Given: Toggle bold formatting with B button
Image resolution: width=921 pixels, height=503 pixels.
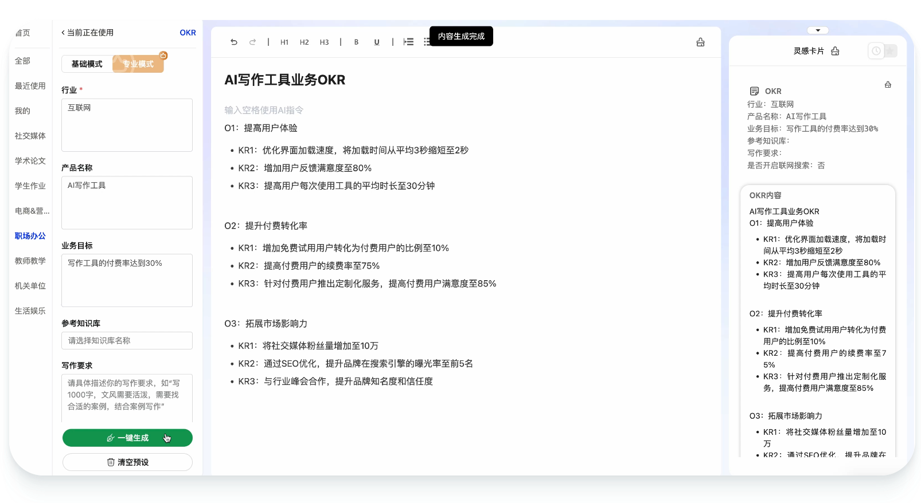Looking at the screenshot, I should coord(356,42).
